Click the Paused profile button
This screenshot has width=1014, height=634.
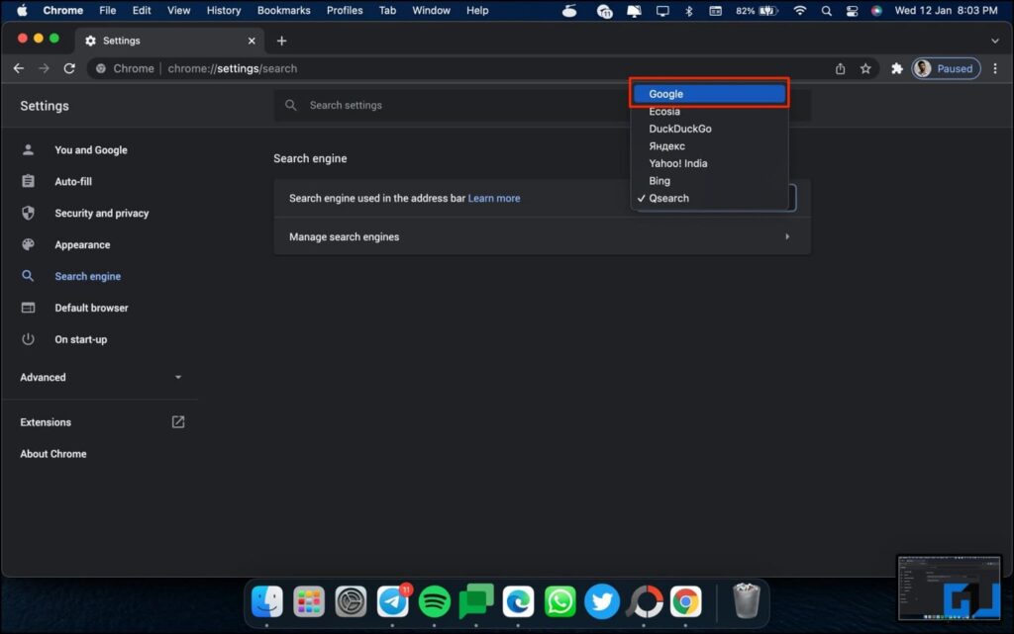pos(946,68)
